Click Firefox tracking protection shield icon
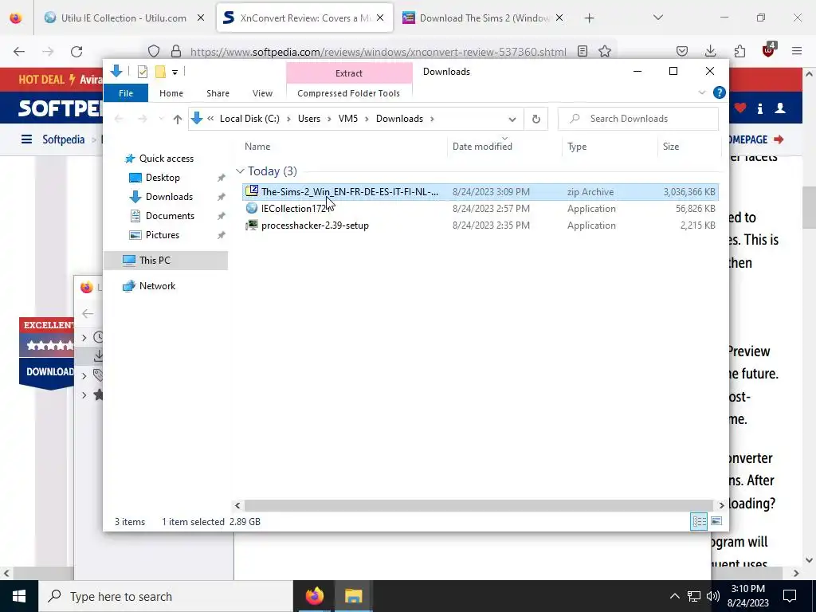 [154, 51]
